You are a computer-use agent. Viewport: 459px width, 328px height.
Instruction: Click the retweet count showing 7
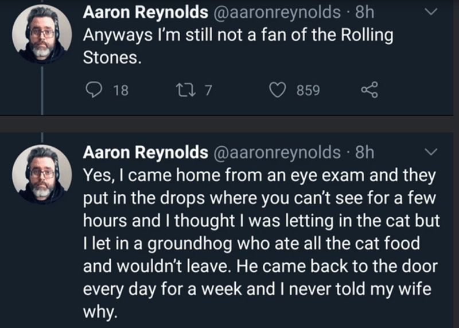pyautogui.click(x=209, y=90)
